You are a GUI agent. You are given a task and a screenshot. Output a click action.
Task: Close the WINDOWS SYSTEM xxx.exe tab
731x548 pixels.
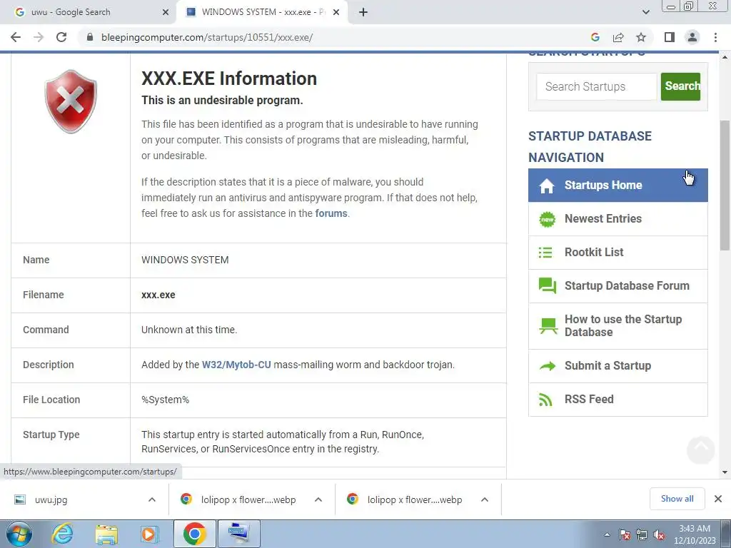point(336,12)
